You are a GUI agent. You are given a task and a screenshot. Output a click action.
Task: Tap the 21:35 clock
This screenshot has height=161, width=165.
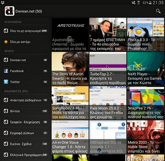tap(158, 3)
